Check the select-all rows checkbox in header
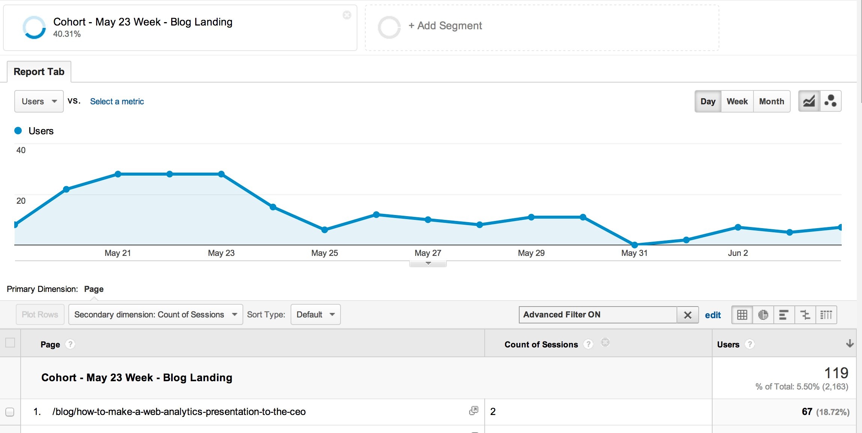Screen dimensions: 862x433 (x=10, y=343)
